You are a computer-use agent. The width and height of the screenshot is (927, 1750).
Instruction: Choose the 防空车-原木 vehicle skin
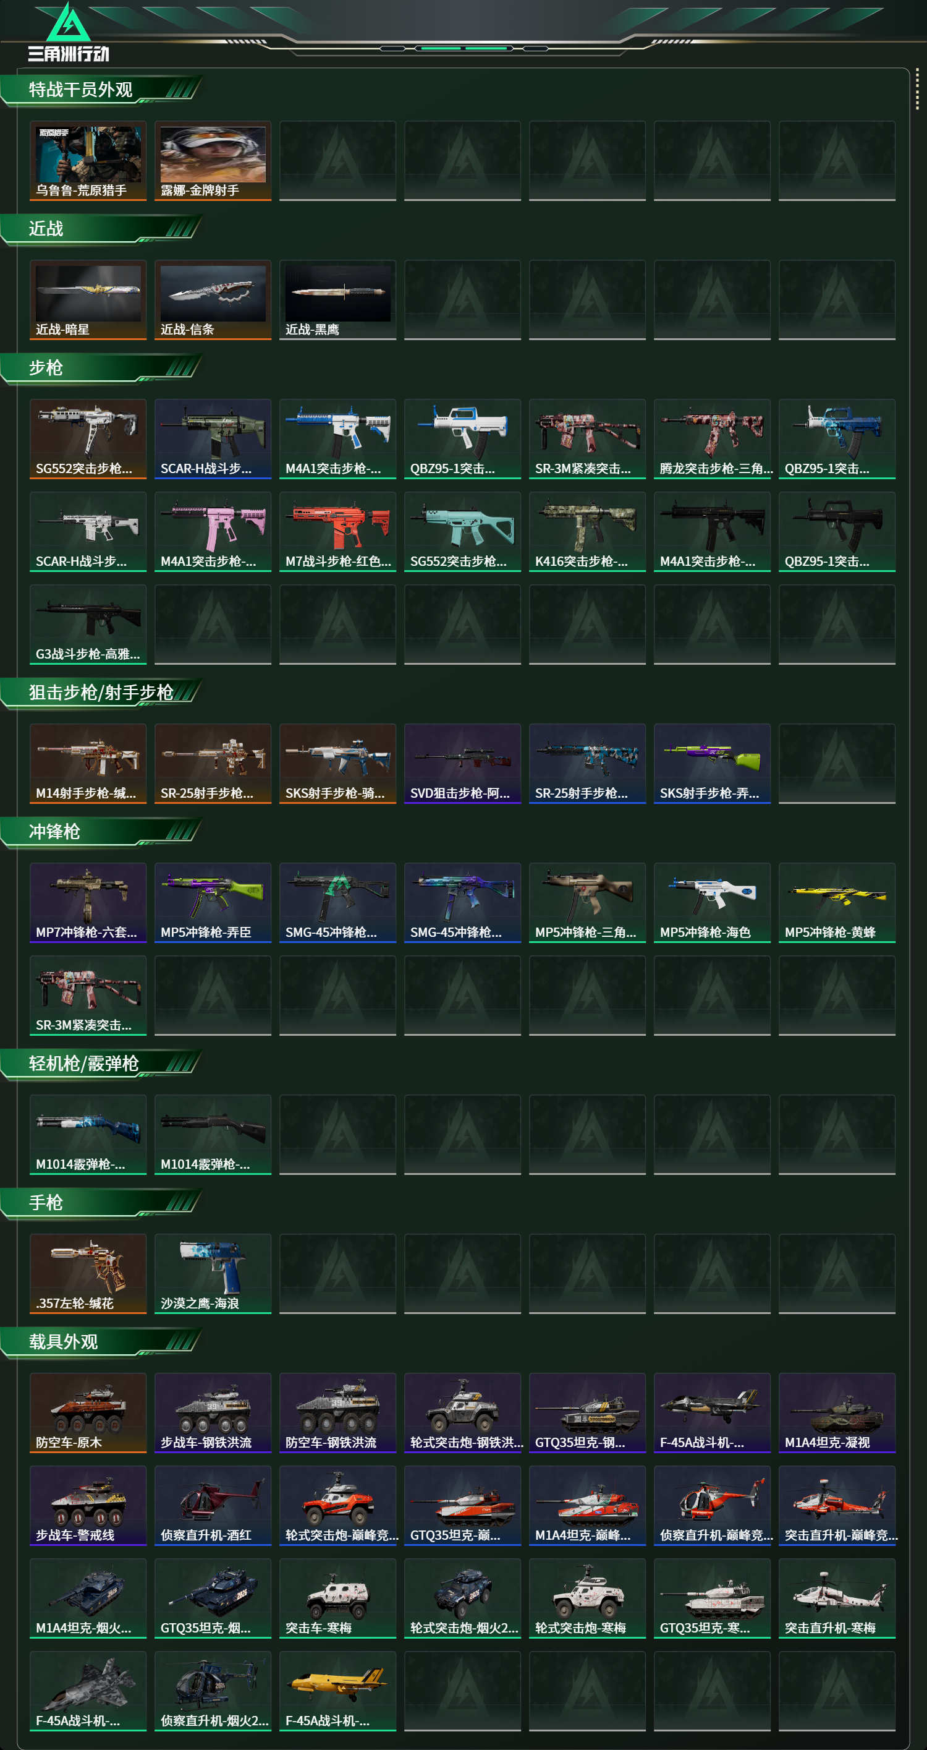pyautogui.click(x=88, y=1414)
